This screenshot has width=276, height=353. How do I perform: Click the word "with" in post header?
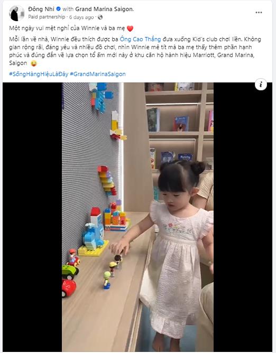(x=68, y=9)
